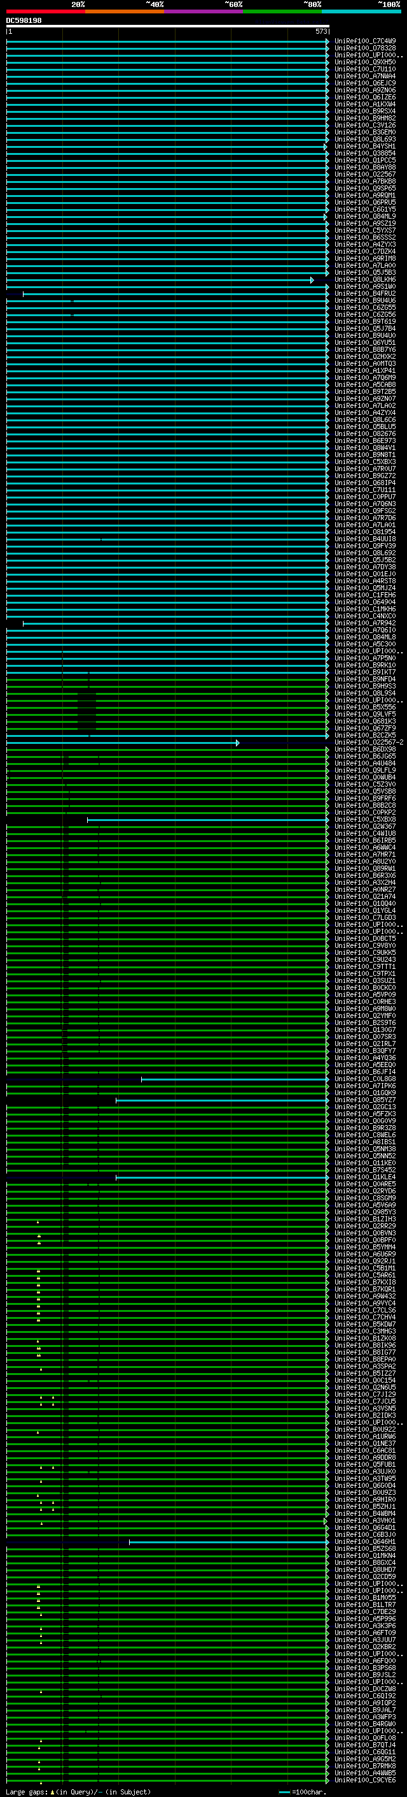Viewport: 407px width, 1797px height.
Task: Select hit label UniRef100_O22567-2
Action: 369,742
